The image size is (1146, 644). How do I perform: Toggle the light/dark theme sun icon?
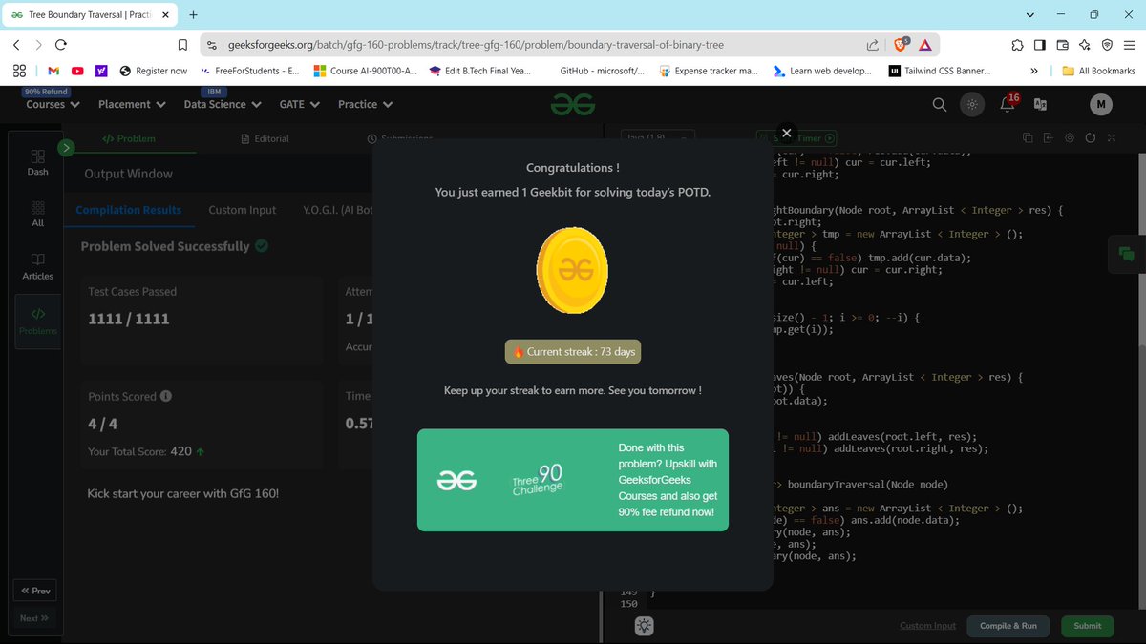pyautogui.click(x=972, y=104)
